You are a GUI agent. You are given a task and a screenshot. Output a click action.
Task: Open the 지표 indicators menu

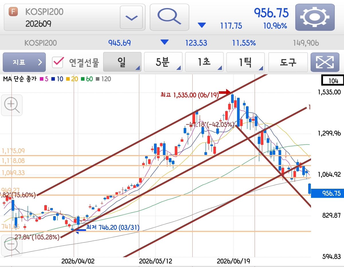click(24, 62)
